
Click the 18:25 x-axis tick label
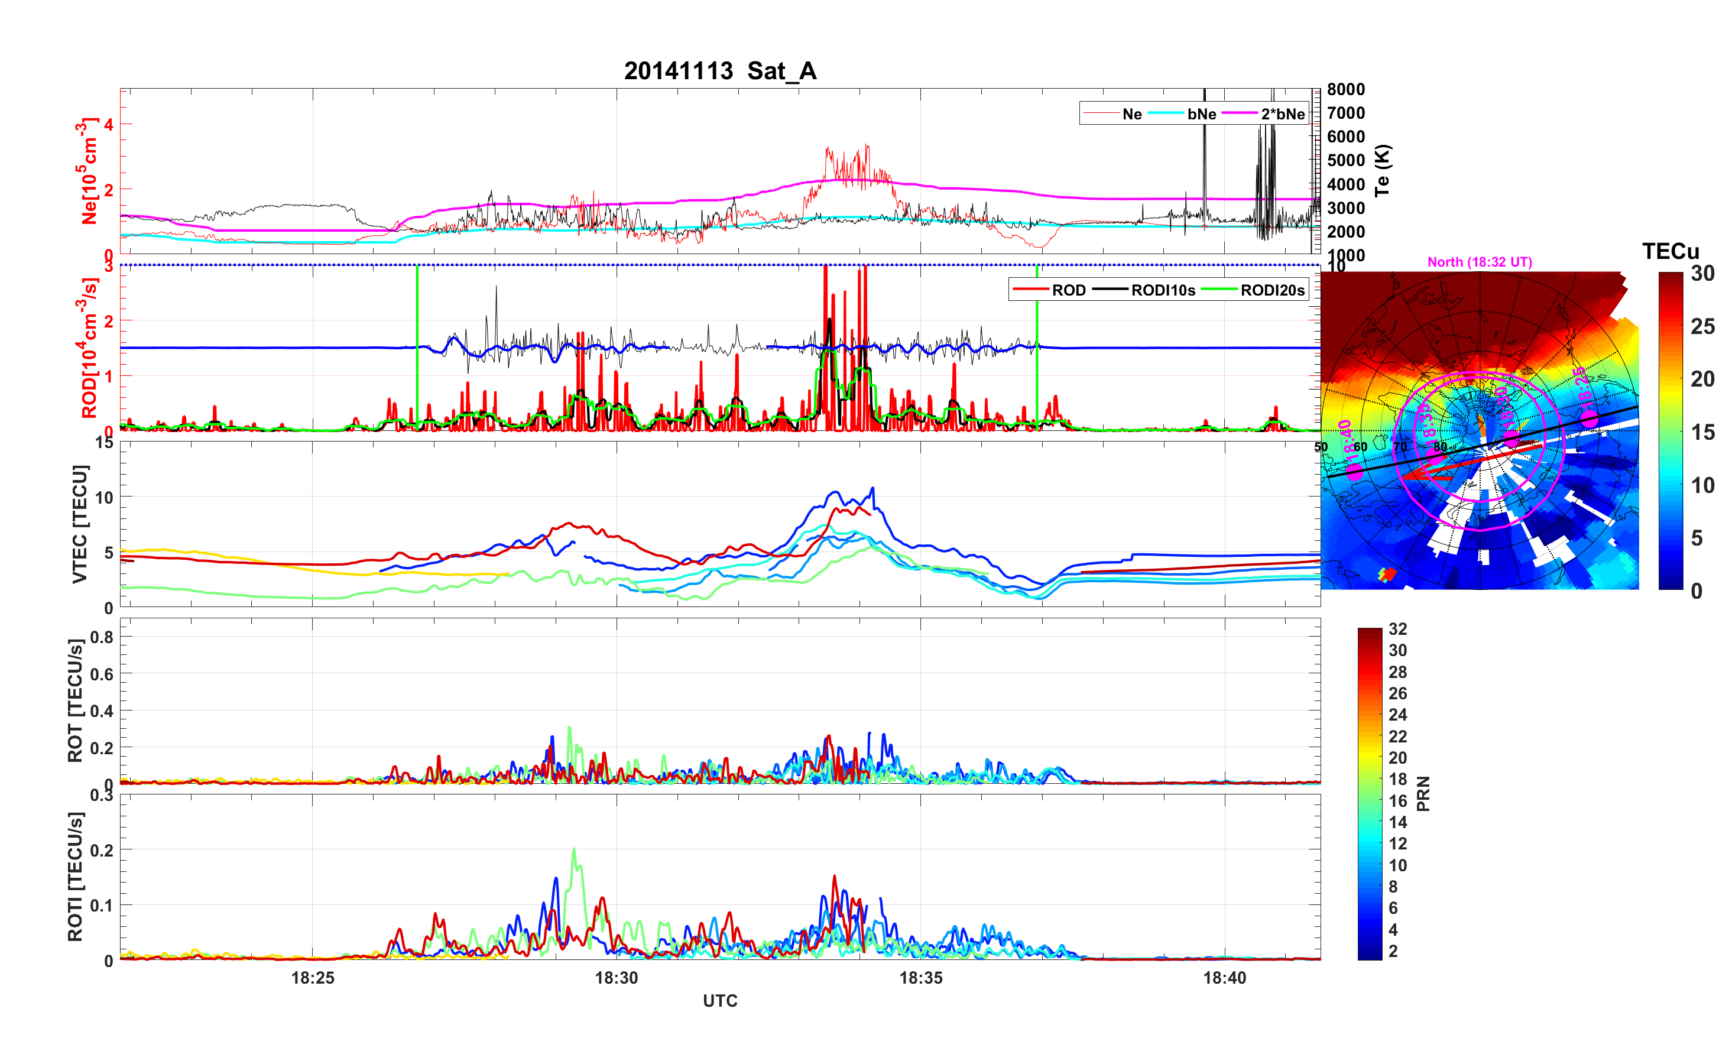312,977
